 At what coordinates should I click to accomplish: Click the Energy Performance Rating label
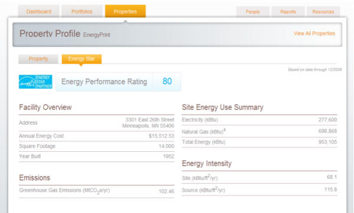click(104, 82)
